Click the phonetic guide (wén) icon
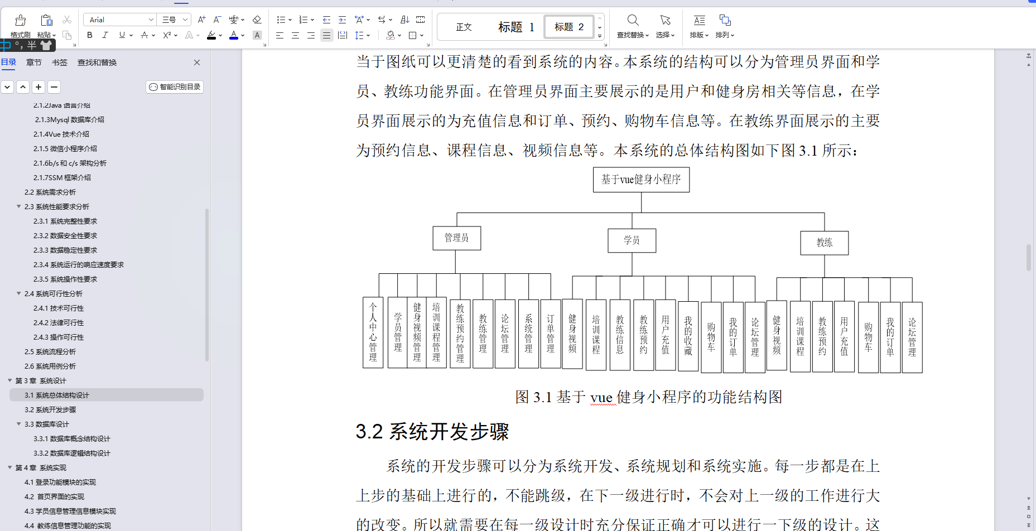This screenshot has width=1036, height=531. coord(234,20)
